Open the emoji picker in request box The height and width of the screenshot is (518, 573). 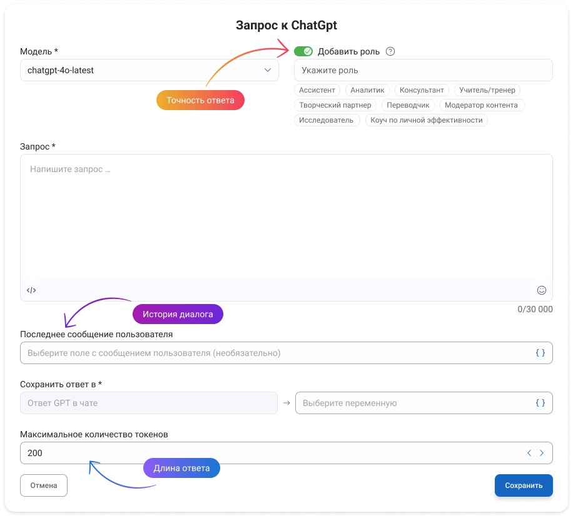(542, 290)
